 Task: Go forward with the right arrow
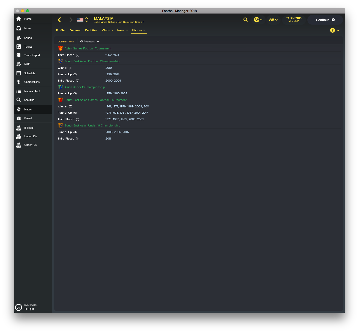(x=71, y=20)
